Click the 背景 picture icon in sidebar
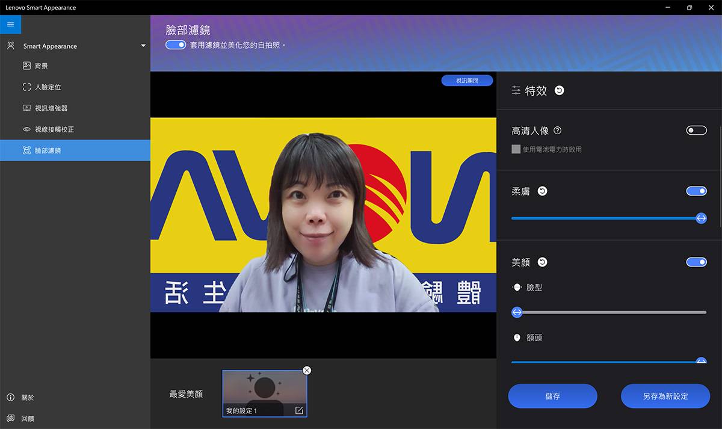The height and width of the screenshot is (429, 722). click(x=26, y=66)
